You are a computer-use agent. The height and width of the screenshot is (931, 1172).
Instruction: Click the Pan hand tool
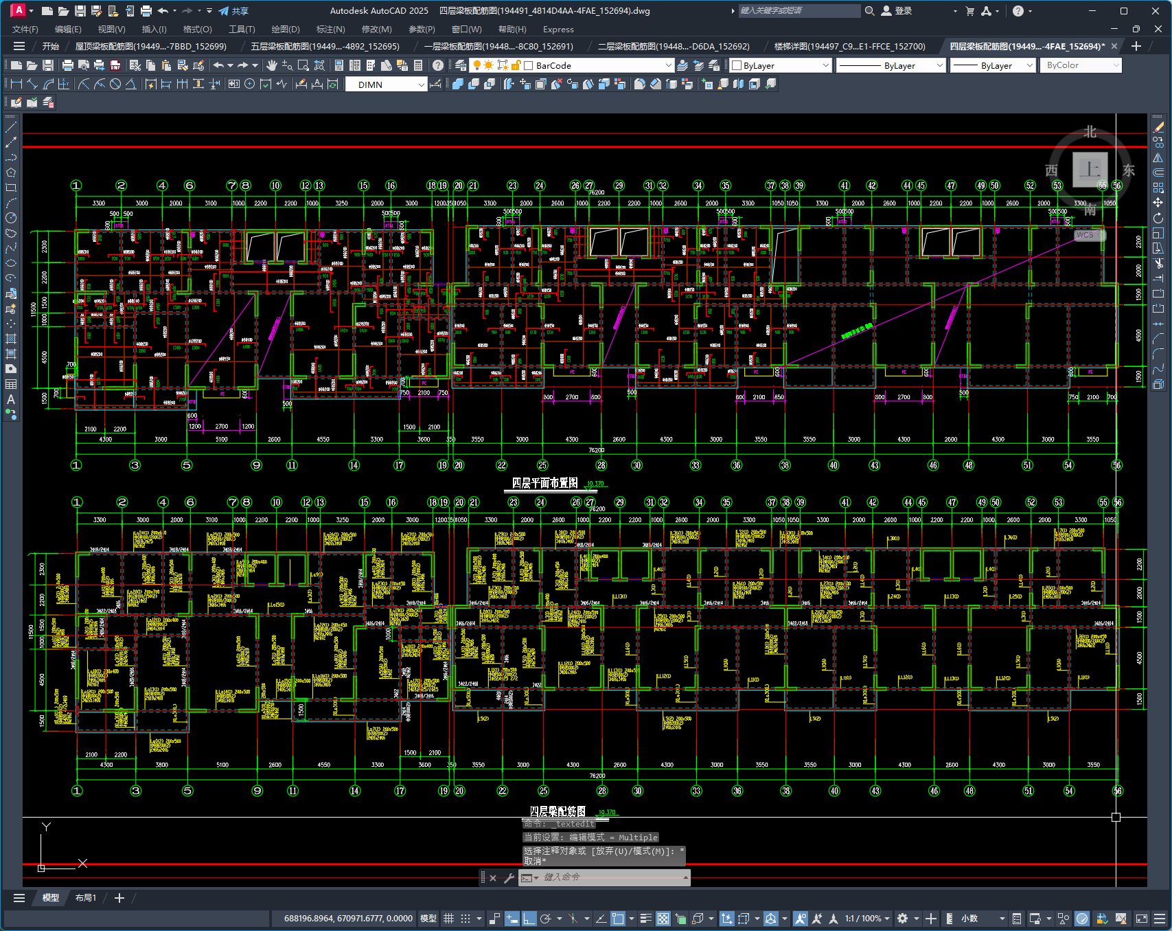pyautogui.click(x=272, y=65)
